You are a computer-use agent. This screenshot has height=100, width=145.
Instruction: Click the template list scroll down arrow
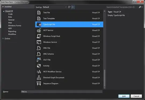(x=104, y=88)
